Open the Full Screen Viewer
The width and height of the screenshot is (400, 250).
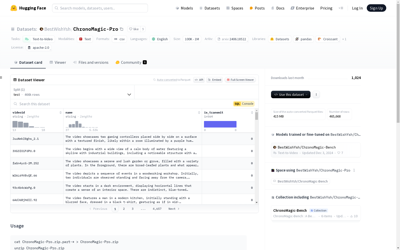pyautogui.click(x=240, y=80)
